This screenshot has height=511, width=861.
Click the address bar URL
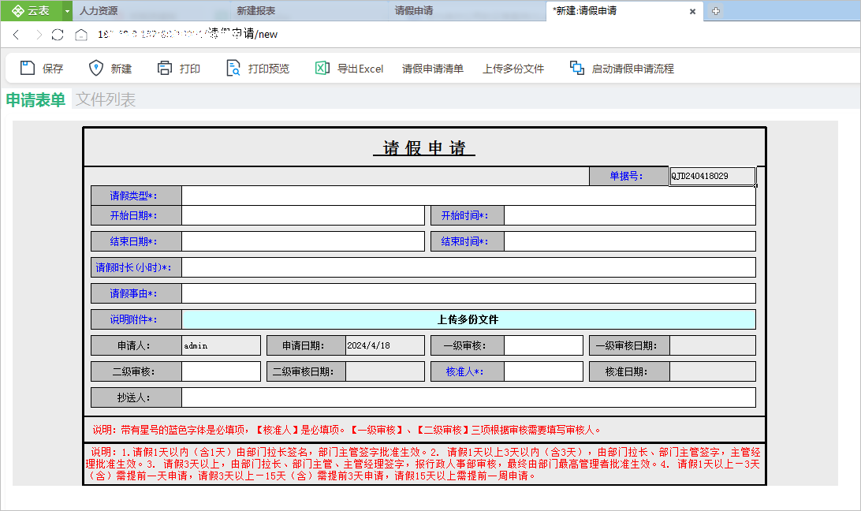tap(188, 34)
